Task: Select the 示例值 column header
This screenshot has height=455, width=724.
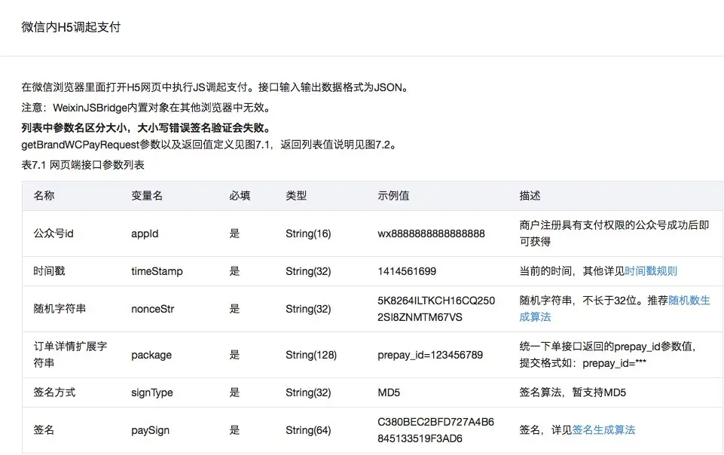Action: (393, 196)
